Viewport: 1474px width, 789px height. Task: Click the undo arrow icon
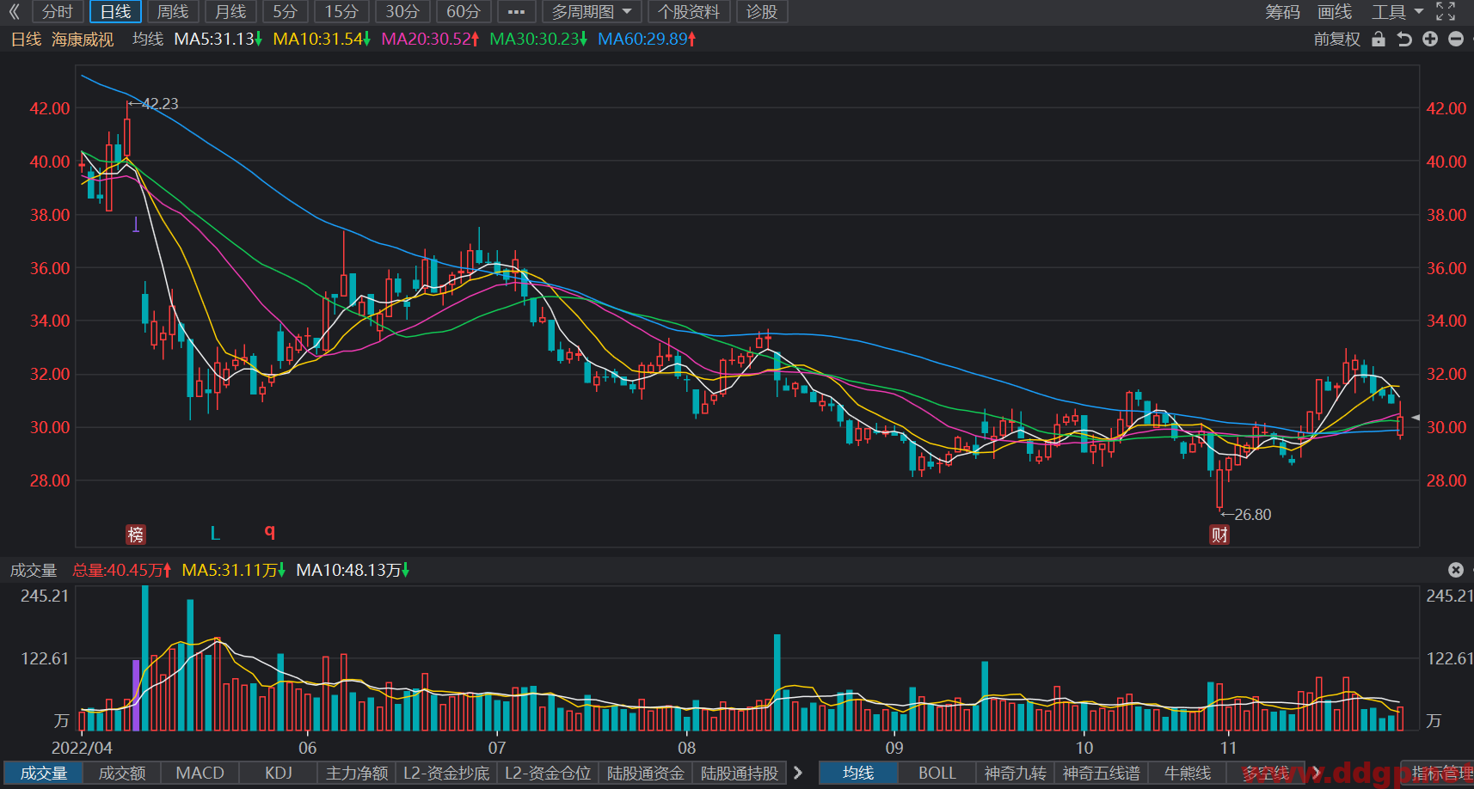coord(1404,39)
